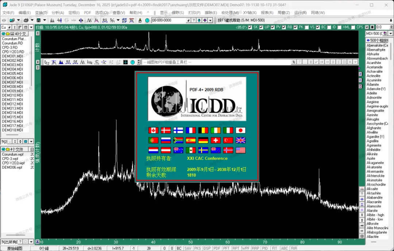394x251 pixels.
Task: Click the red pattern simulation icon
Action: point(131,20)
